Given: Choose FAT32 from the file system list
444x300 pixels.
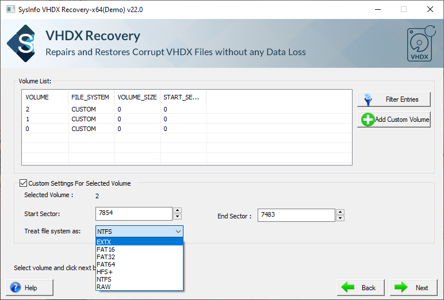Looking at the screenshot, I should (x=139, y=257).
